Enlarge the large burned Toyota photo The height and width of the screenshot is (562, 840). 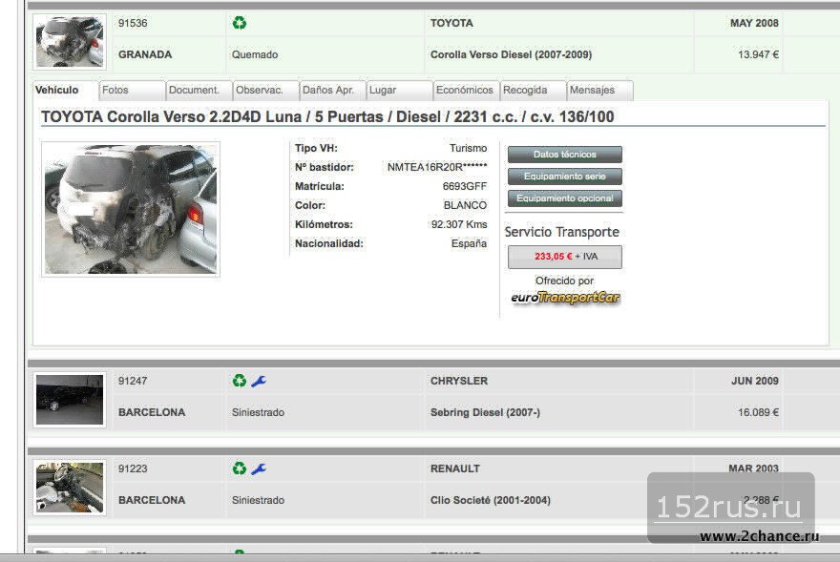[131, 210]
